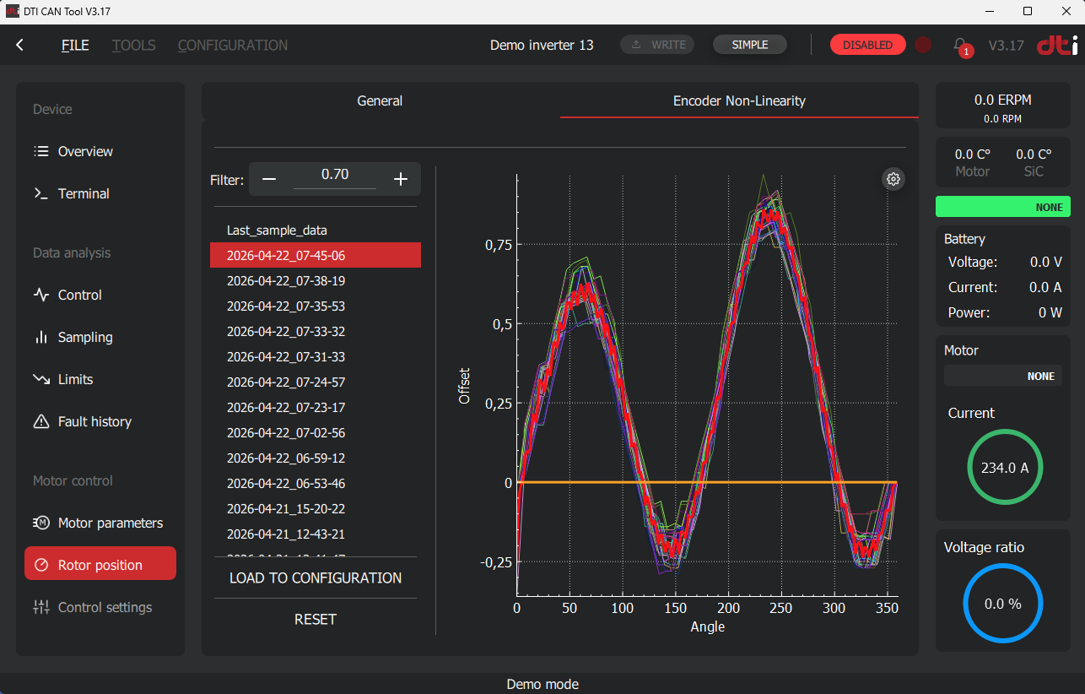Select sample 2026-04-22_07-23-17

point(316,407)
